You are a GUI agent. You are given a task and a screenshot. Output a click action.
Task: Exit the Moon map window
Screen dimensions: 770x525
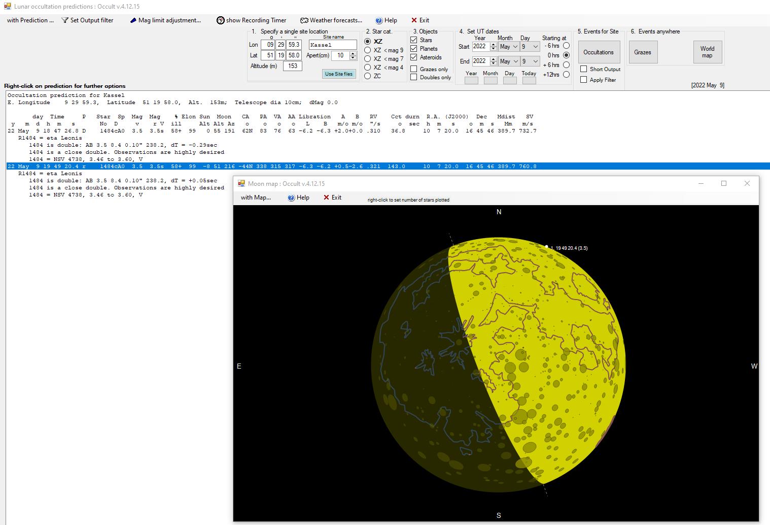coord(327,198)
